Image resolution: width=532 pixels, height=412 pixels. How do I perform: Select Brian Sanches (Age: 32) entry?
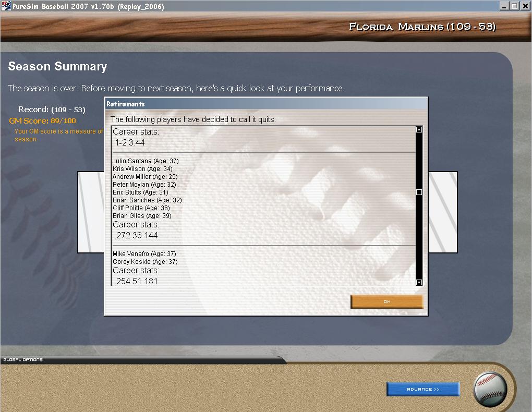pos(147,200)
